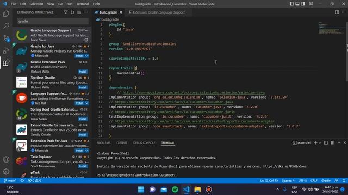Install the Spotless Gradle extension
Screen dimensions: 348x195
(83, 87)
